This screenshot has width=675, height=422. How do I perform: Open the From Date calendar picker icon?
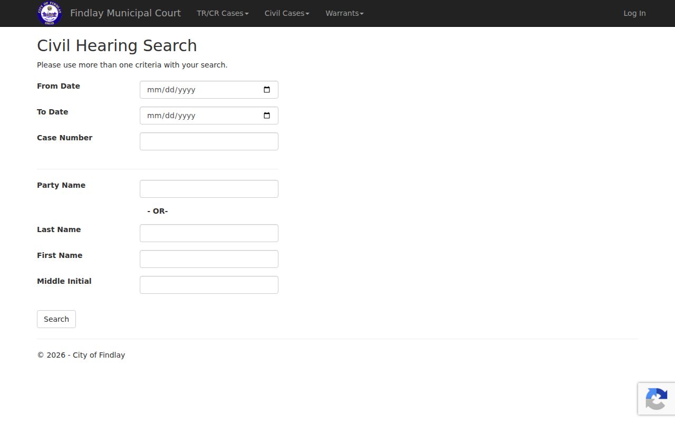pos(267,90)
